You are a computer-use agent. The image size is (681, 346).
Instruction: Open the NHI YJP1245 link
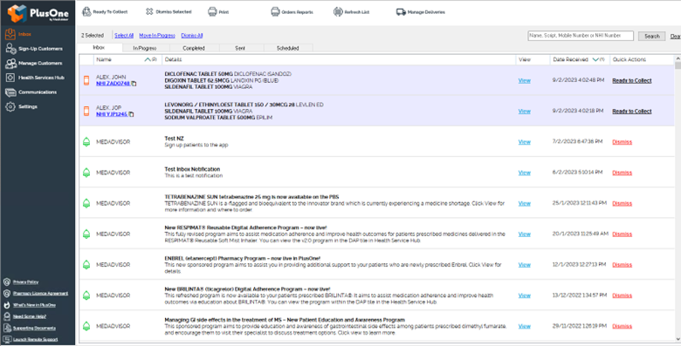click(112, 114)
